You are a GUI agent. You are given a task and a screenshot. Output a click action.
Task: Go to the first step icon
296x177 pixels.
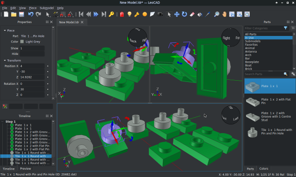(81, 14)
